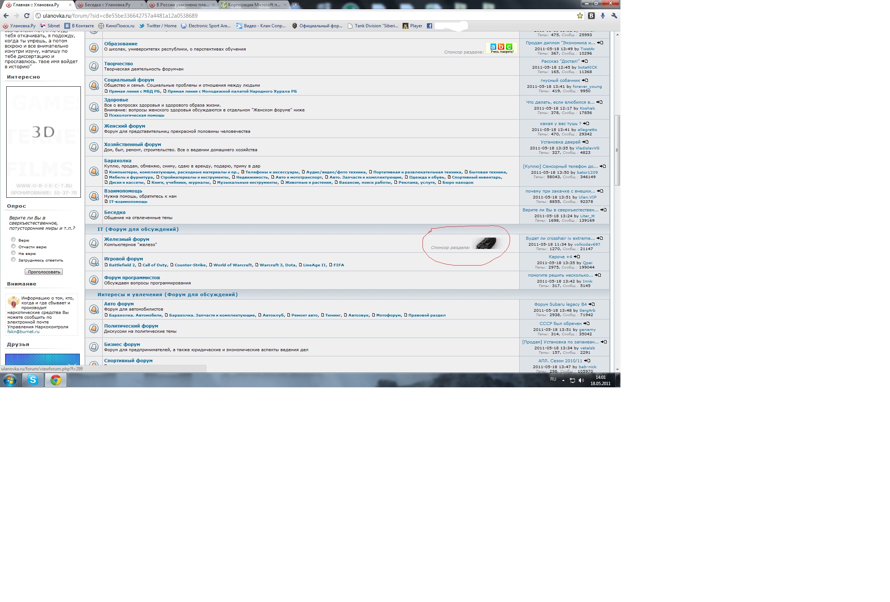890x602 pixels.
Task: Select the 'Верю' poll option
Action: click(13, 240)
